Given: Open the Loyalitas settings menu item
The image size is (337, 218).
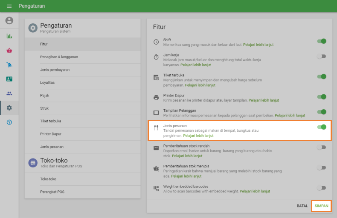Looking at the screenshot, I should coord(47,82).
